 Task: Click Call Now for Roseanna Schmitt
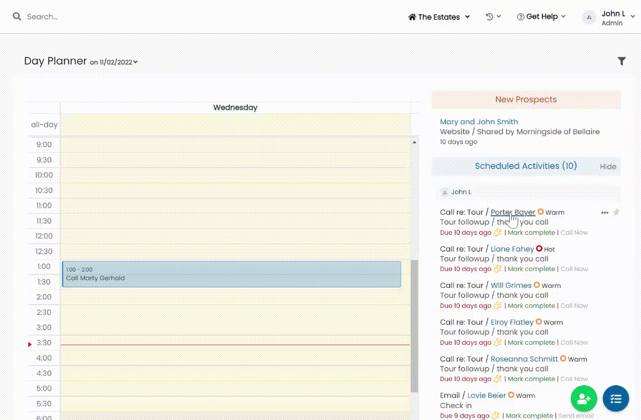574,379
